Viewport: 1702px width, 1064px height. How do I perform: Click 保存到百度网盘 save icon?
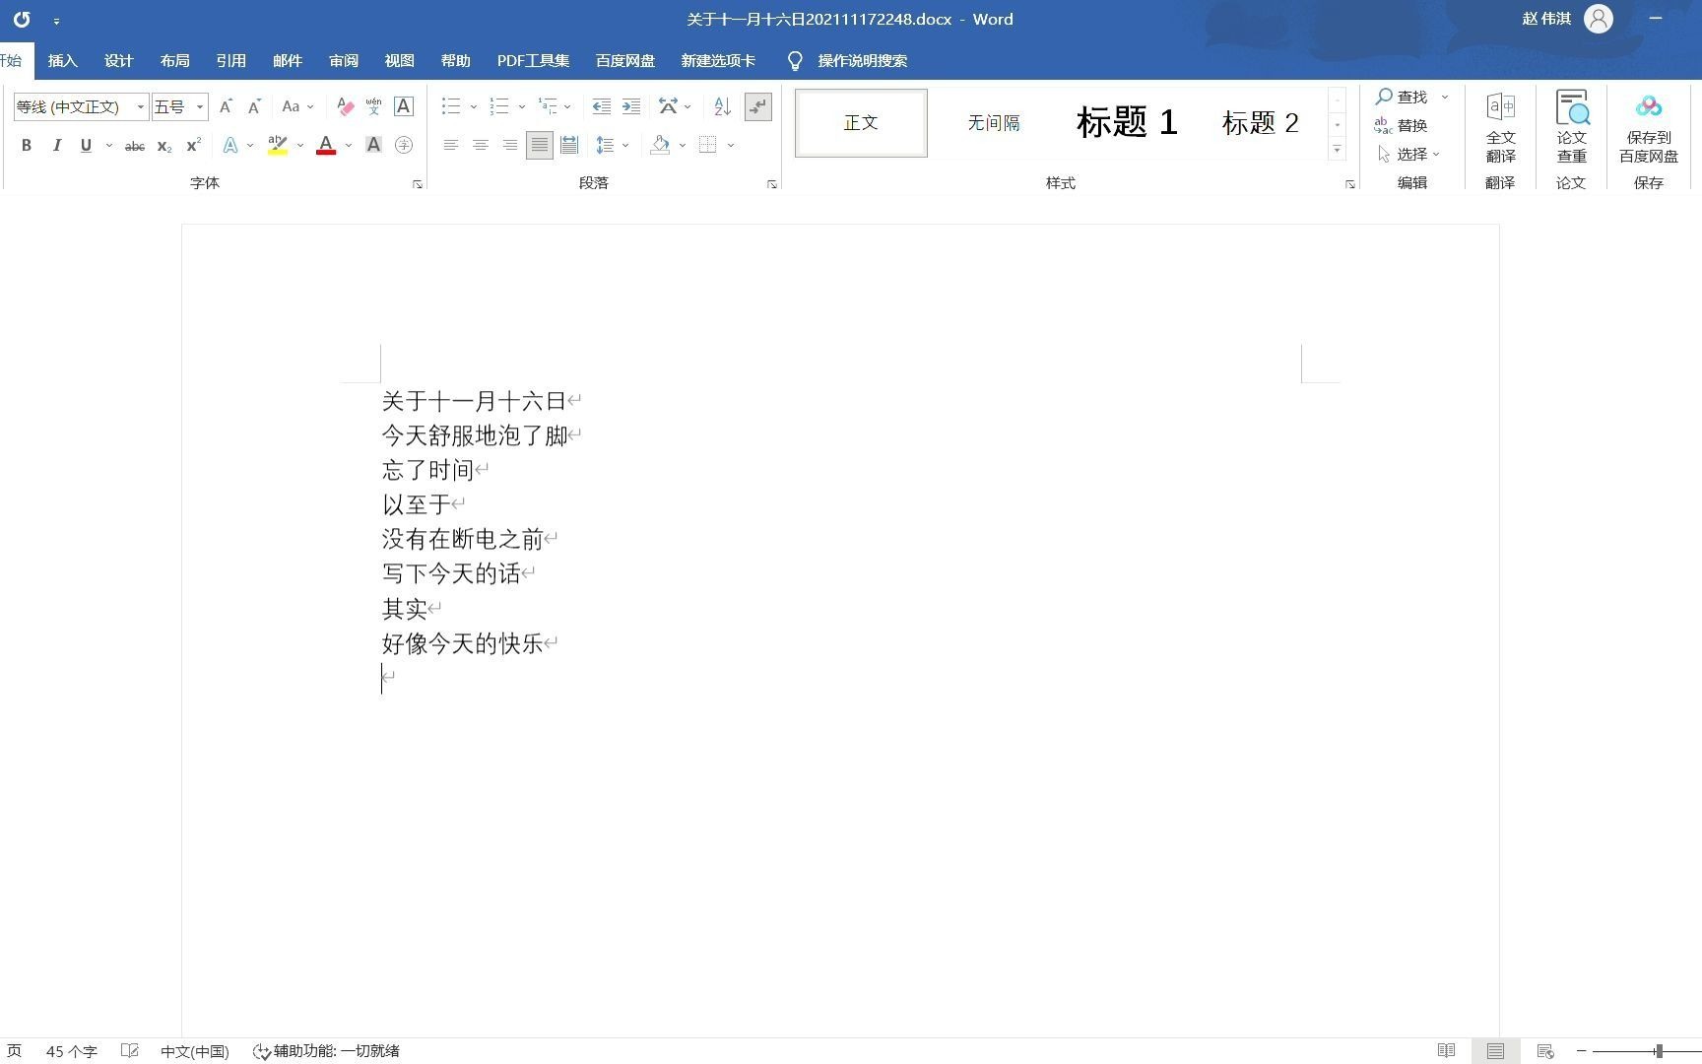coord(1648,128)
